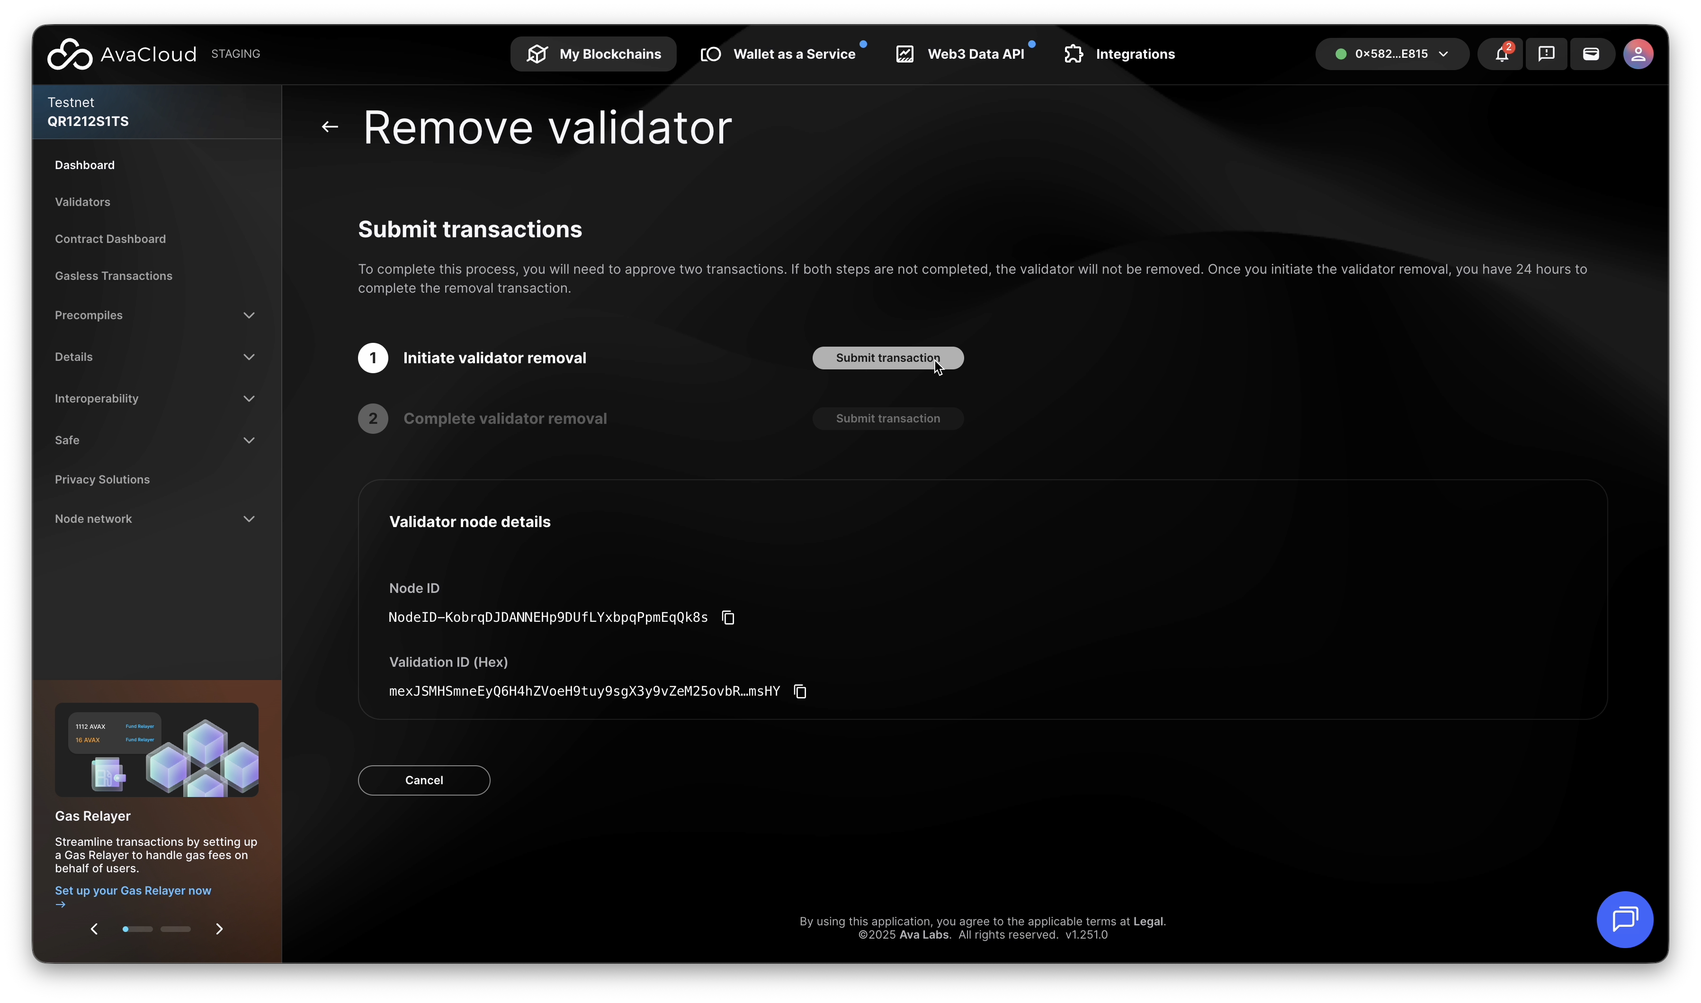Show next carousel promo card
Viewport: 1701px width, 1003px height.
[x=219, y=929]
